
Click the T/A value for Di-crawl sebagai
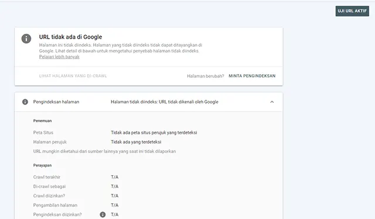click(x=115, y=187)
